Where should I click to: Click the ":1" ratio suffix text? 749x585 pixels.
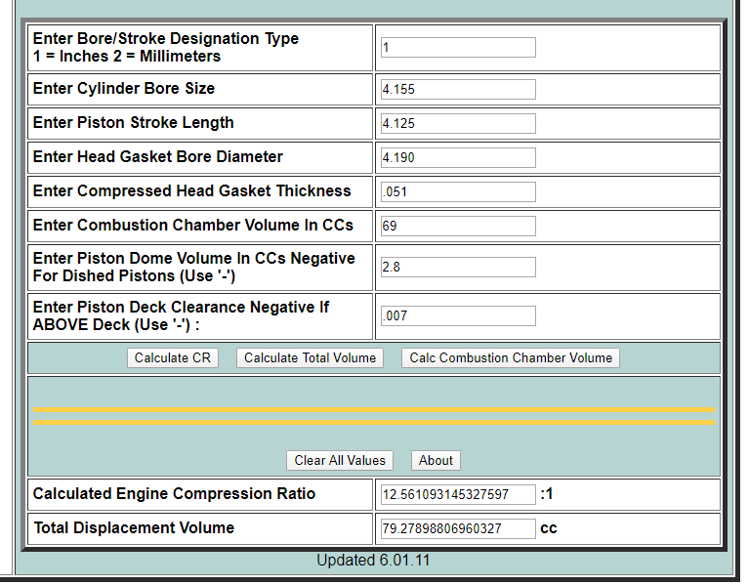click(547, 494)
